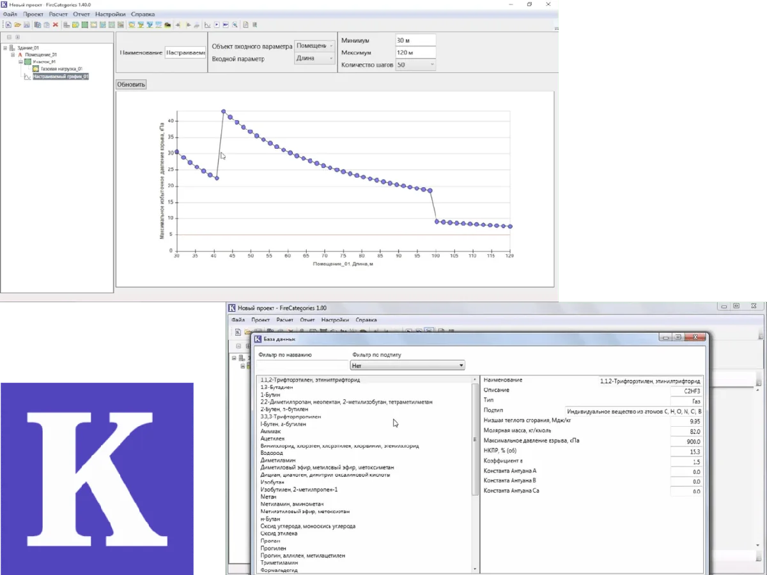Open the Справка menu in FireCategories 1.00 window
Screen dimensions: 767x575
(x=366, y=319)
